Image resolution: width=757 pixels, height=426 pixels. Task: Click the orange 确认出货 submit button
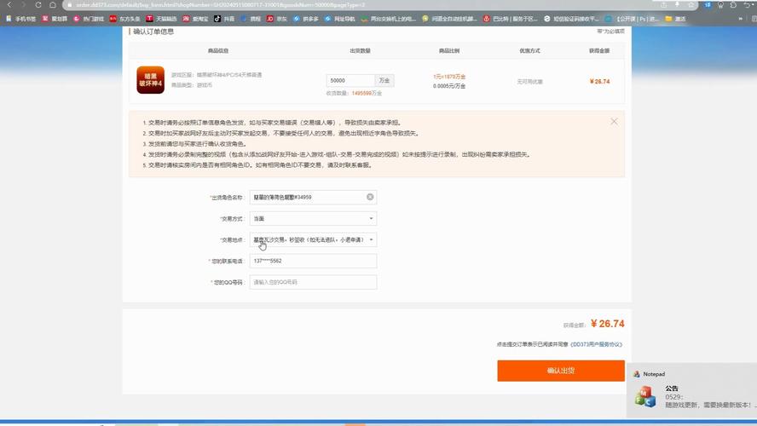click(561, 371)
